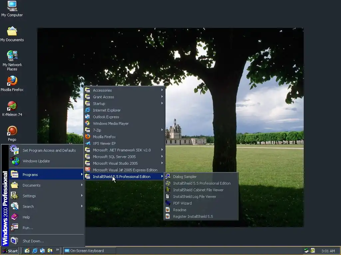Highlight the InstallShield 5.5 Professional Edition folder

125,177
